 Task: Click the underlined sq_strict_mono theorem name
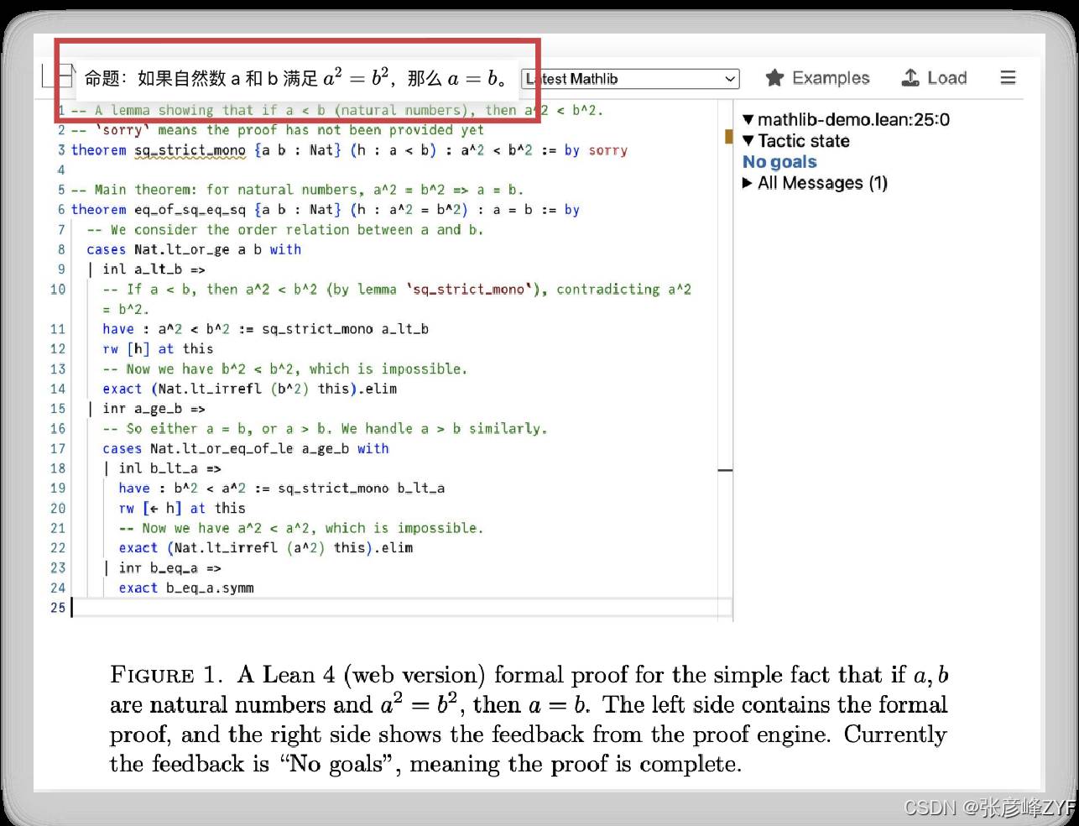pyautogui.click(x=190, y=150)
